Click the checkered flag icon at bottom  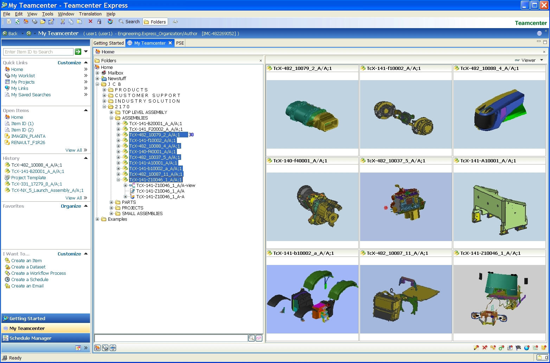518,348
